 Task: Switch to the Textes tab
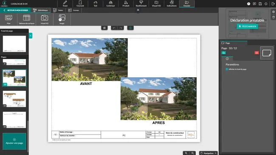(58, 10)
